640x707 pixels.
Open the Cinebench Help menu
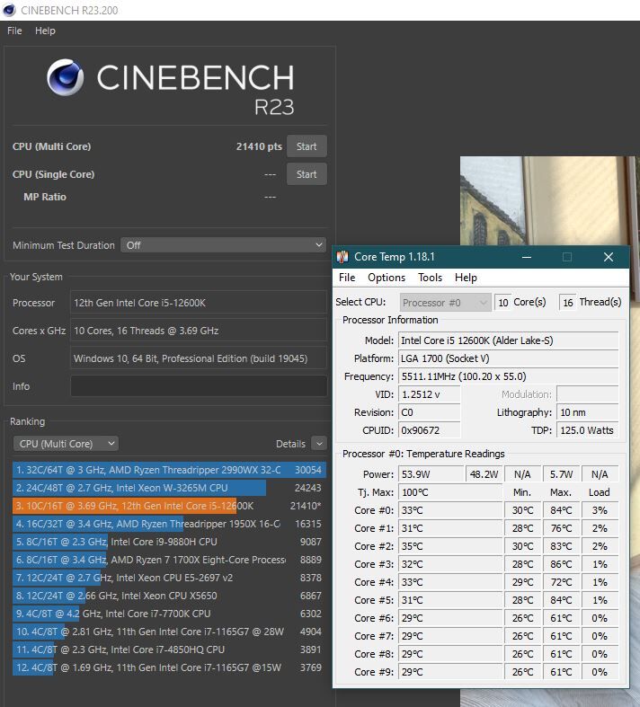[45, 31]
